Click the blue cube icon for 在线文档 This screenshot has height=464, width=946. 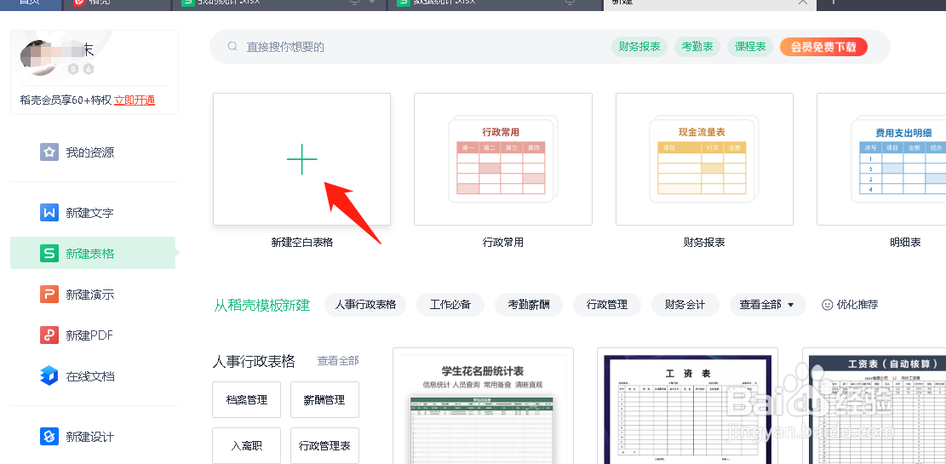click(49, 376)
